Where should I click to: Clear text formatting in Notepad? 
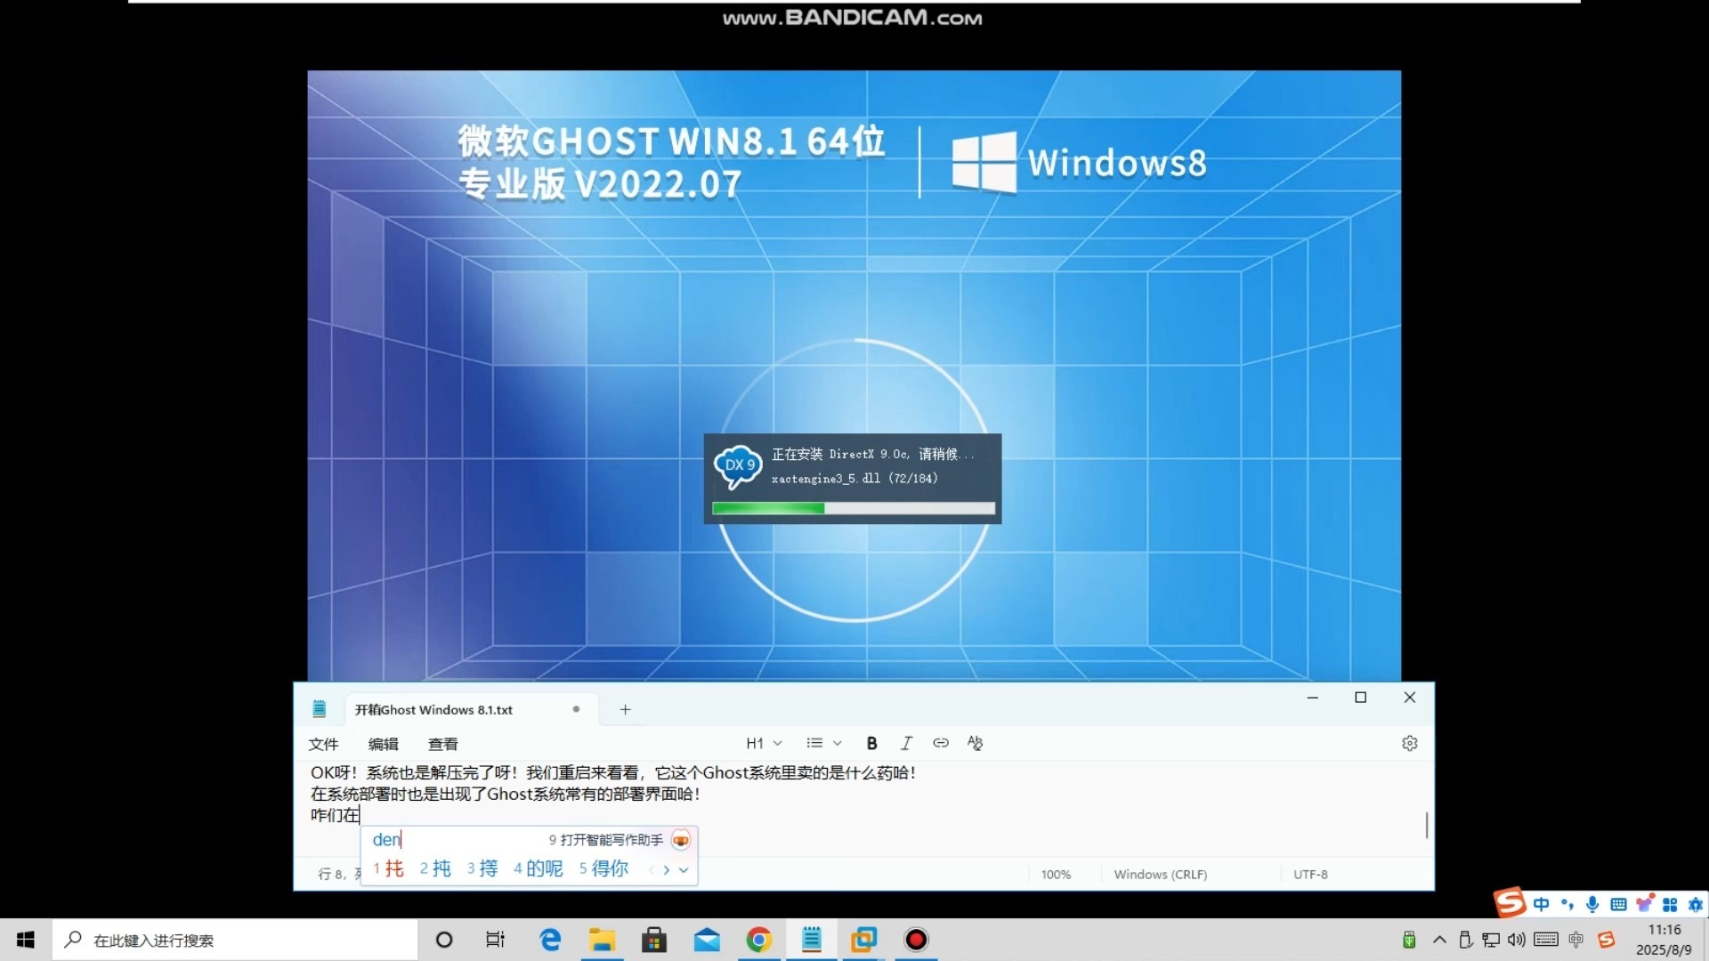pos(975,743)
